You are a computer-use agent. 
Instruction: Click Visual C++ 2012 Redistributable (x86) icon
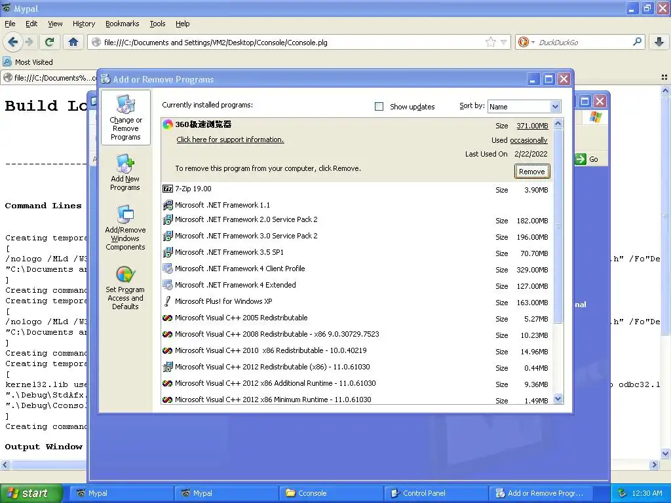[x=168, y=367]
